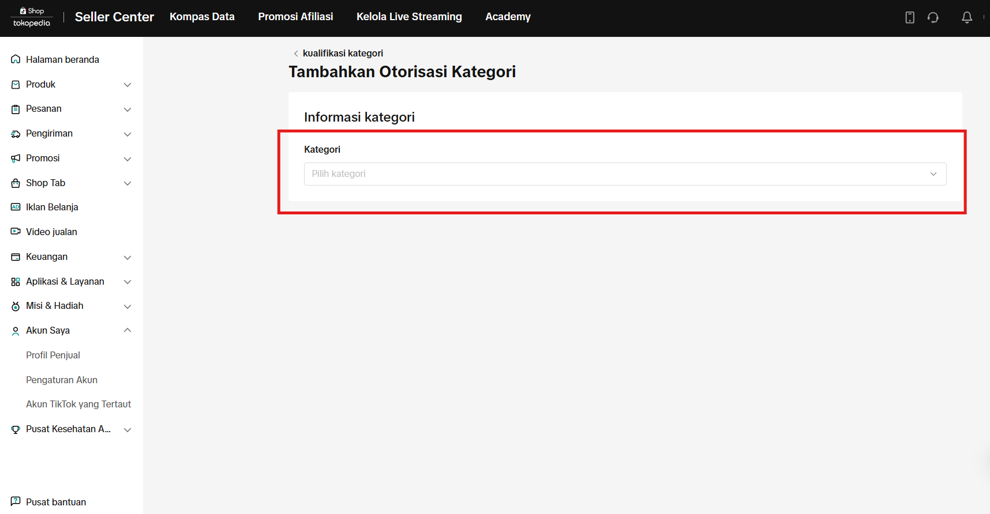The height and width of the screenshot is (514, 990).
Task: Click the Akun Saya person icon
Action: tap(16, 331)
